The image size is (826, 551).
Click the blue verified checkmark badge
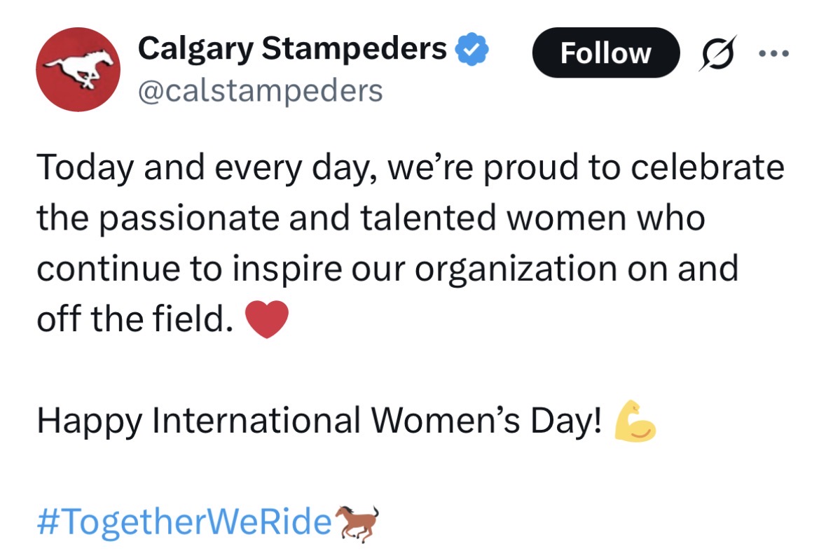(473, 50)
